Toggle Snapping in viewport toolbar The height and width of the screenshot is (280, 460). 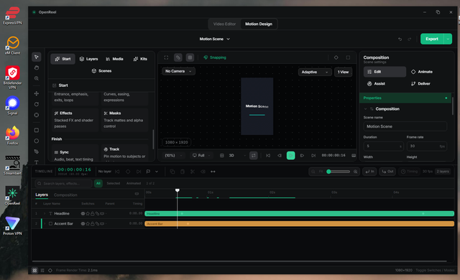coord(215,57)
